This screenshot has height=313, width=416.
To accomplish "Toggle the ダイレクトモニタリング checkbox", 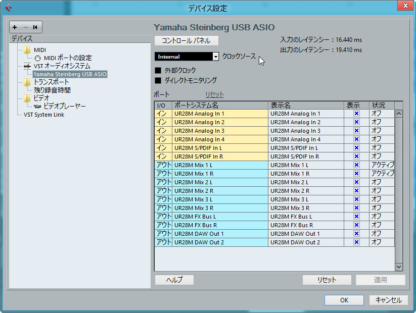I will (158, 80).
